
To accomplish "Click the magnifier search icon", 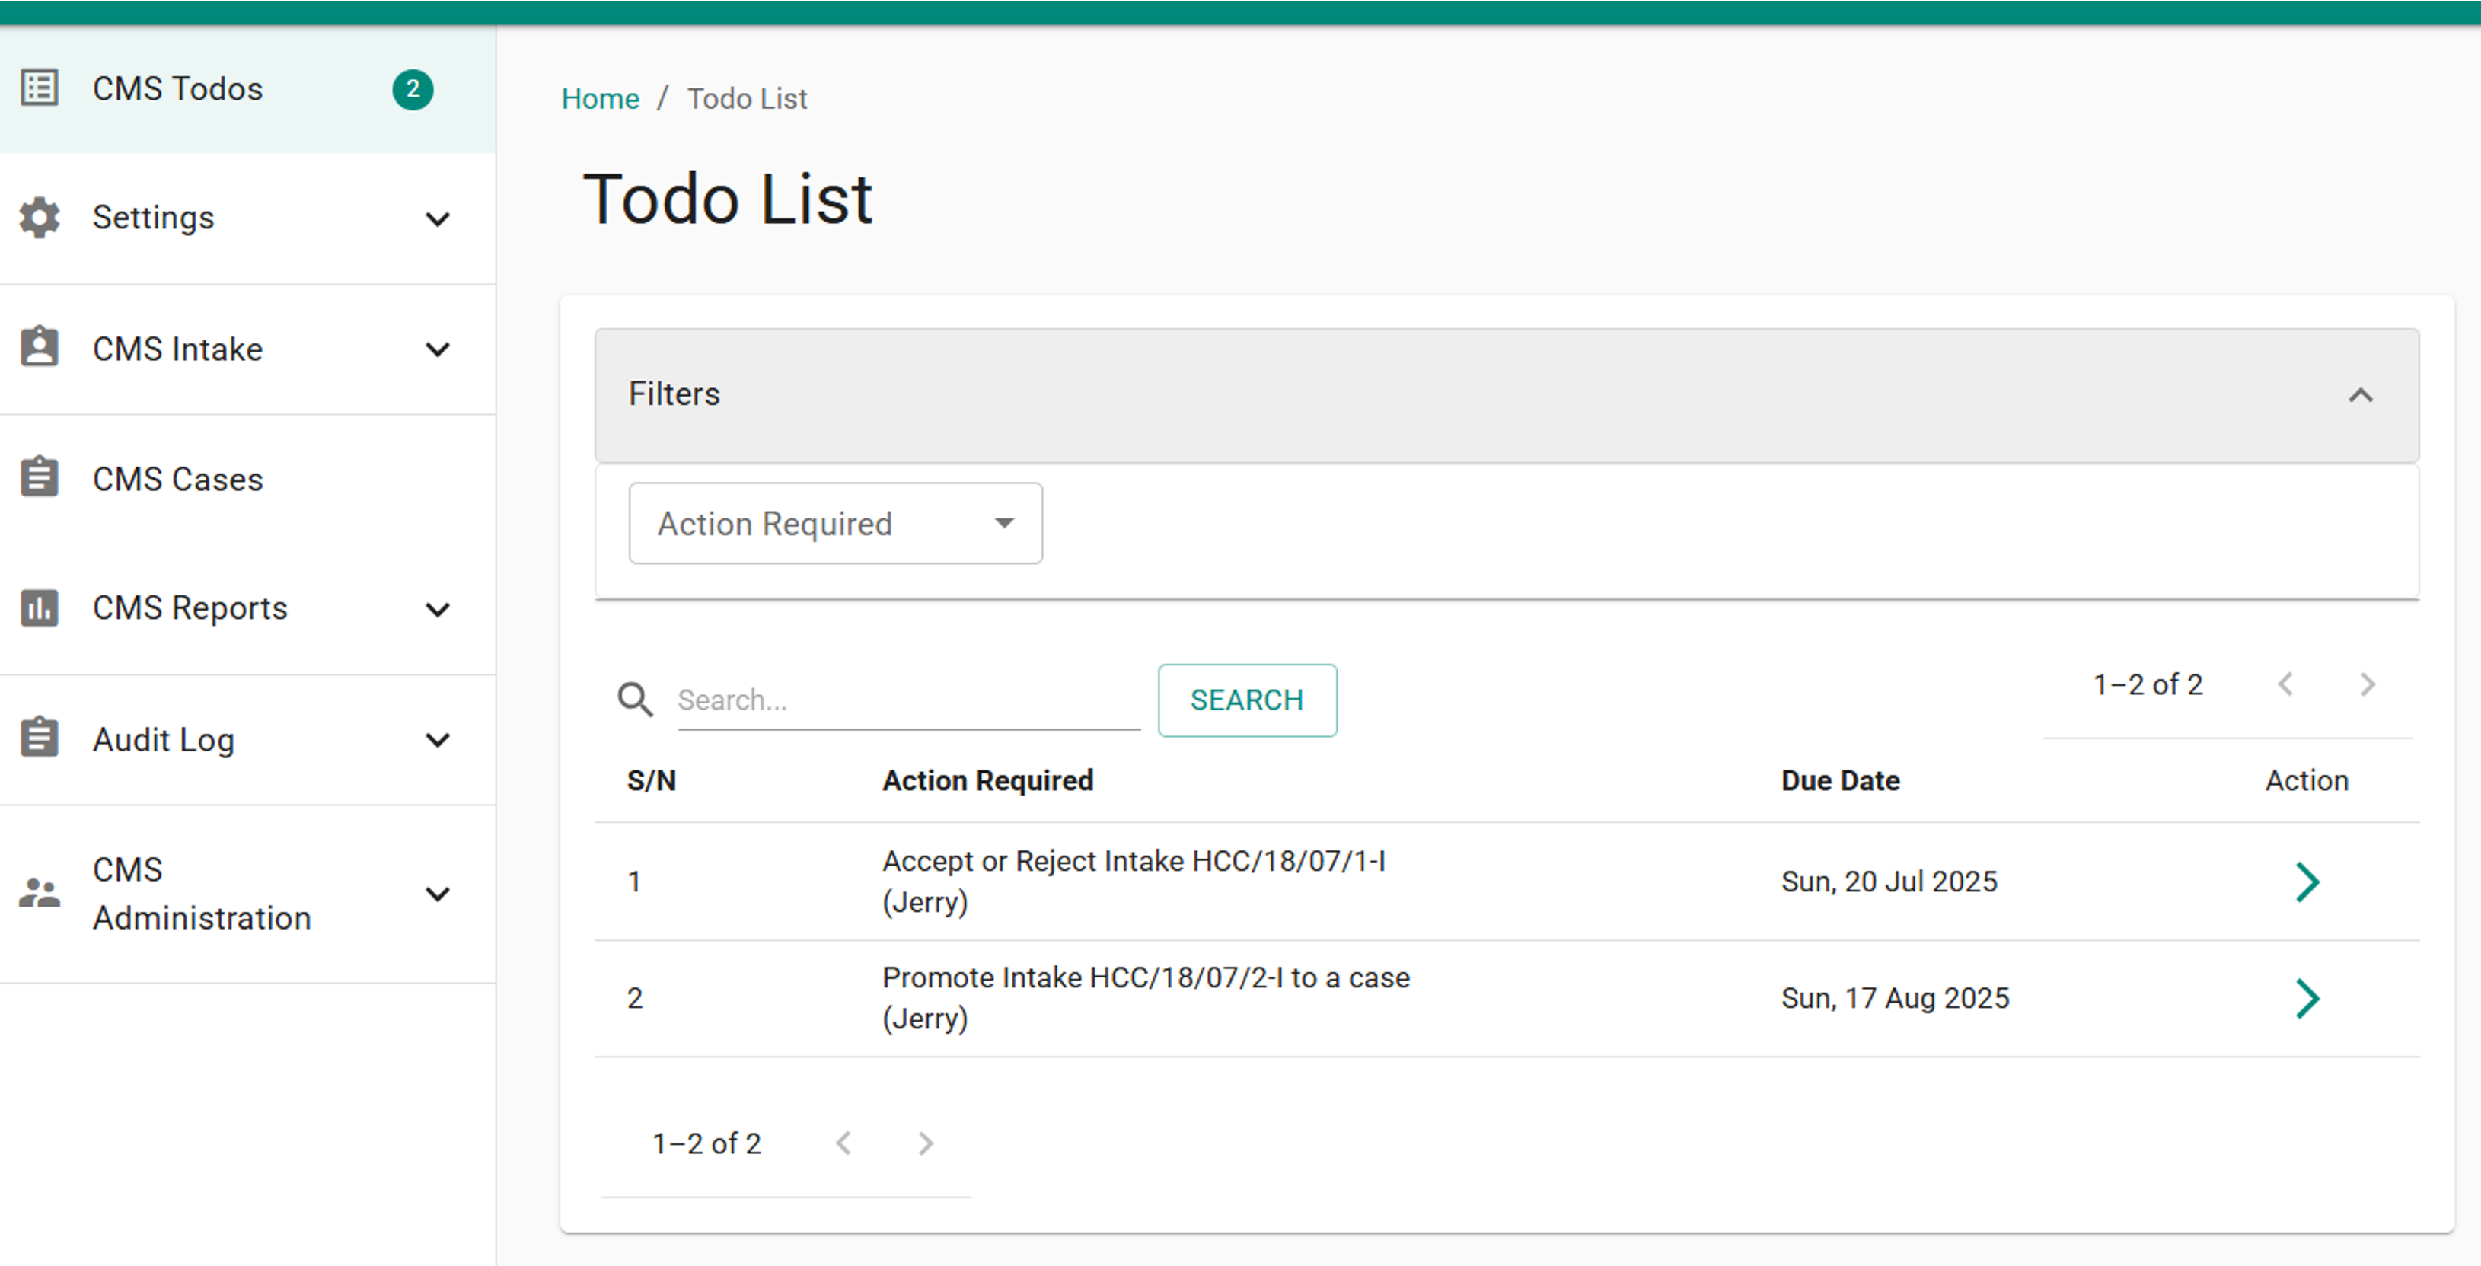I will point(635,700).
